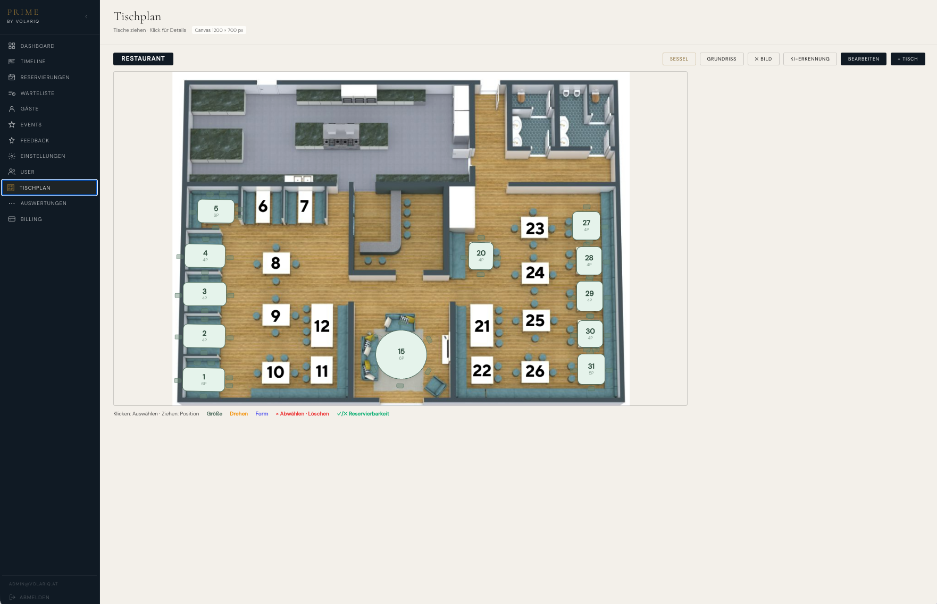Click the Billing card icon

pyautogui.click(x=12, y=219)
